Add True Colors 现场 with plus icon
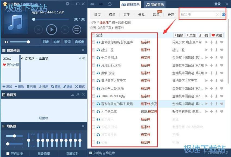This screenshot has height=157, width=231. 211,96
